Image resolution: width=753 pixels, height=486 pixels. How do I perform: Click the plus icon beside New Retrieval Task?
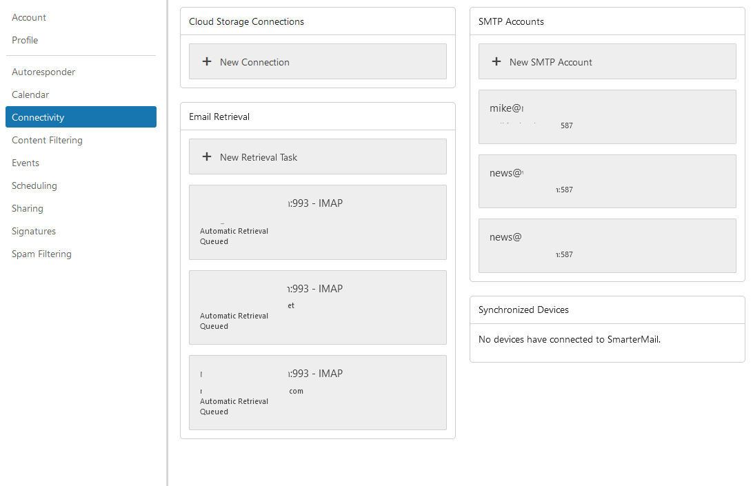tap(207, 157)
